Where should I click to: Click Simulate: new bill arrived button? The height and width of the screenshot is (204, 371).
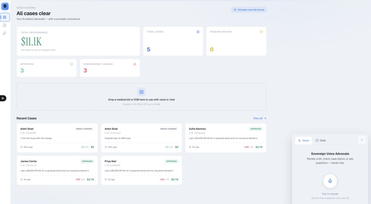coord(249,10)
